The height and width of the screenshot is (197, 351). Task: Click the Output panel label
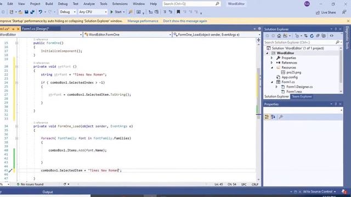(x=48, y=192)
